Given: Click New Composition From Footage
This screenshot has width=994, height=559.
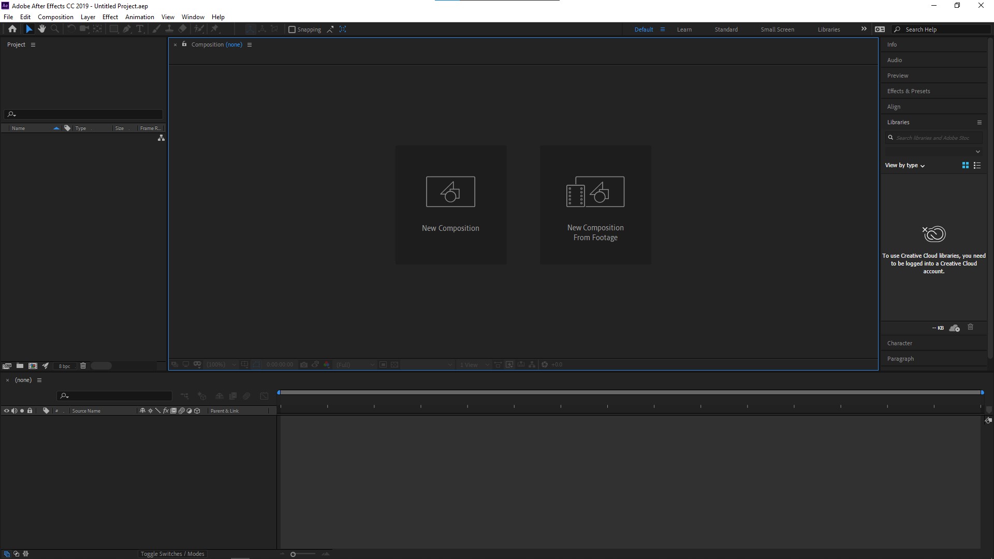Looking at the screenshot, I should (595, 205).
